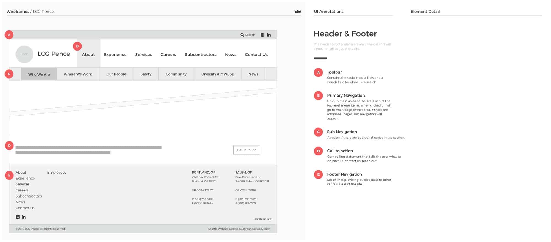Open Contact Us in primary navigation

[256, 55]
